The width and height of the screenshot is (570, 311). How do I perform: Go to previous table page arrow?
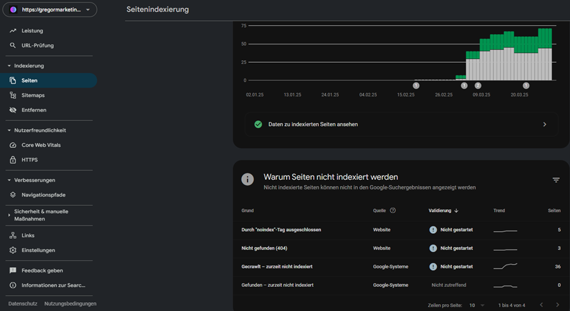[x=541, y=305]
